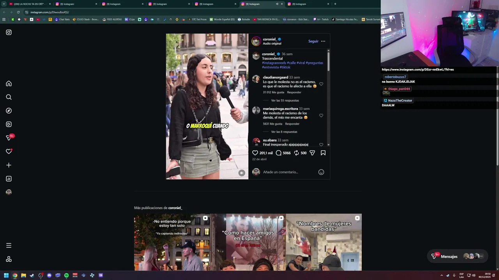Like the post with the heart icon
Viewport: 499px width, 280px height.
coord(255,153)
